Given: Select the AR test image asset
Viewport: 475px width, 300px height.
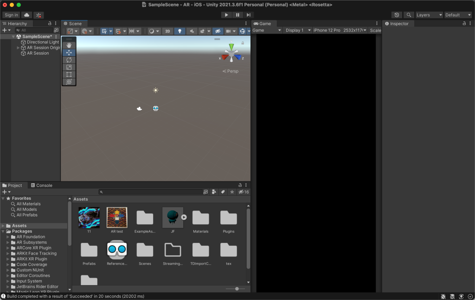Looking at the screenshot, I should pos(117,217).
